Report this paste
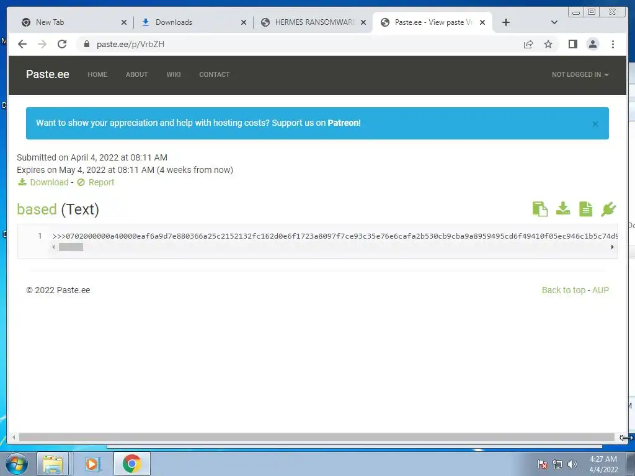 click(x=101, y=182)
